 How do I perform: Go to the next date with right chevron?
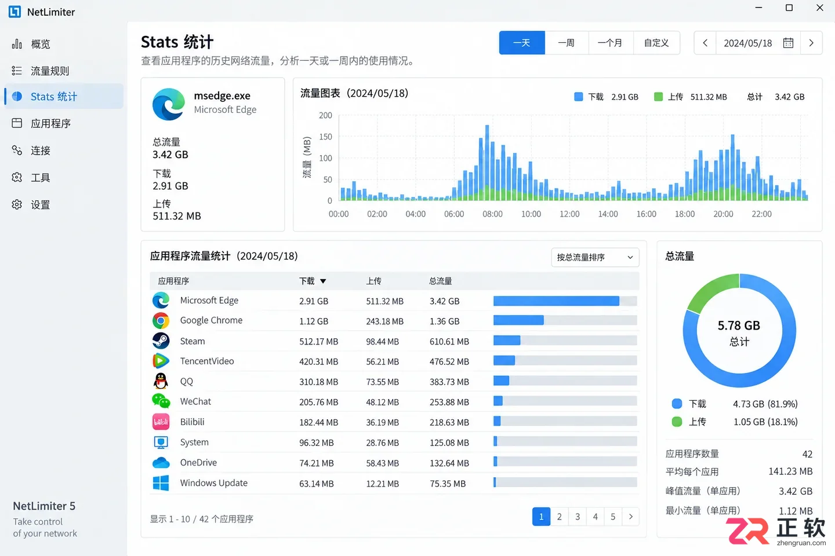pos(811,43)
